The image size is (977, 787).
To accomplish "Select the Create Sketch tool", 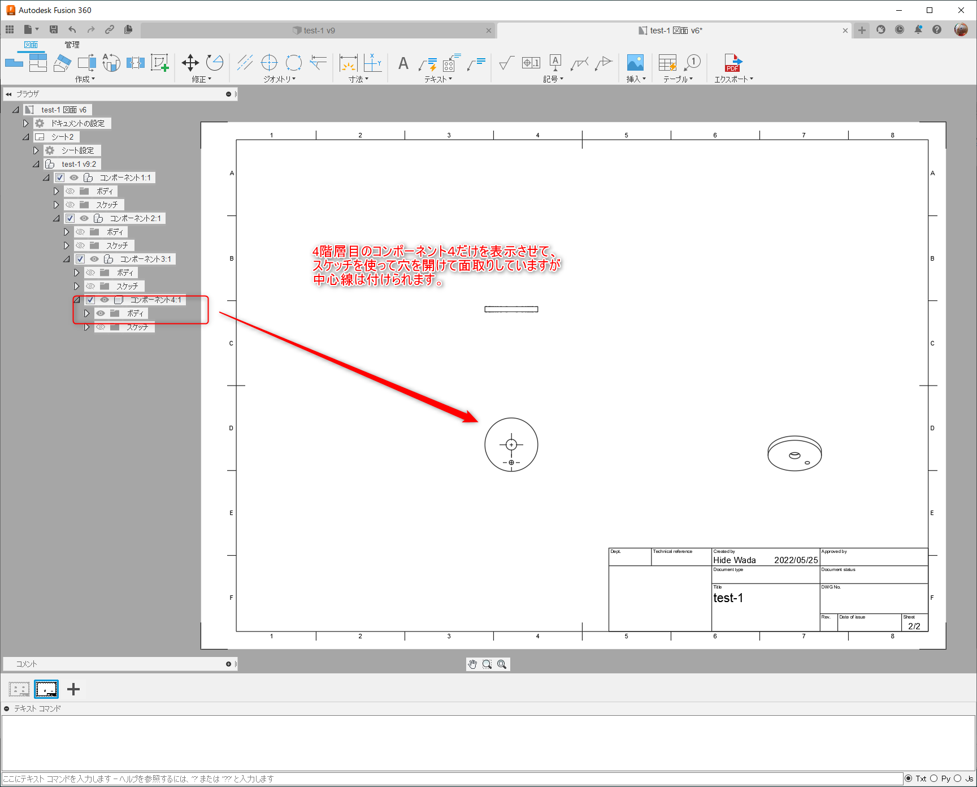I will point(160,63).
